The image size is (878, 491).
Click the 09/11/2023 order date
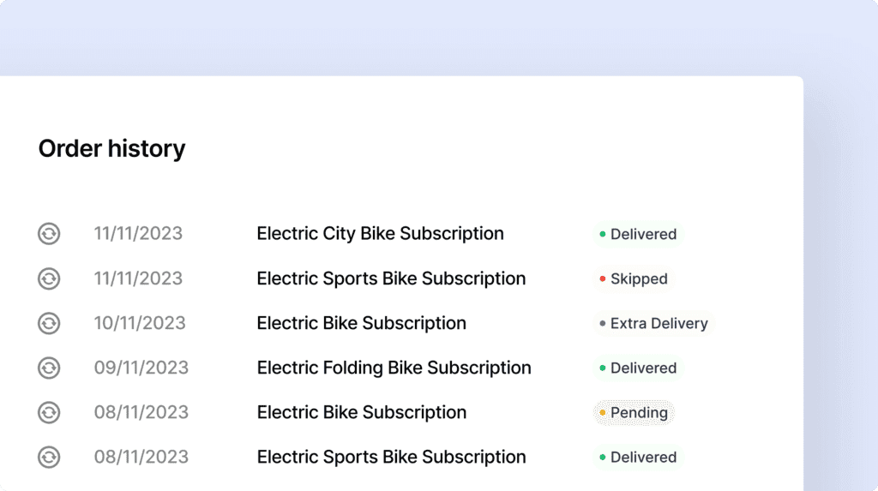tap(141, 368)
